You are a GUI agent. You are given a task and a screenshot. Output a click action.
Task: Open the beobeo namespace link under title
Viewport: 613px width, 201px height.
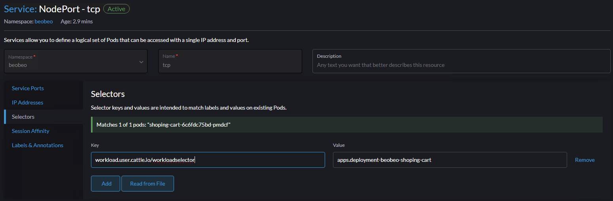(44, 21)
